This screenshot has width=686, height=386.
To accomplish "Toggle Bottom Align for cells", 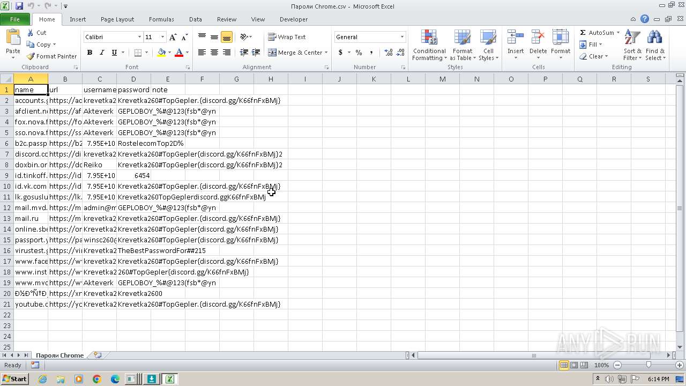I will pos(227,37).
